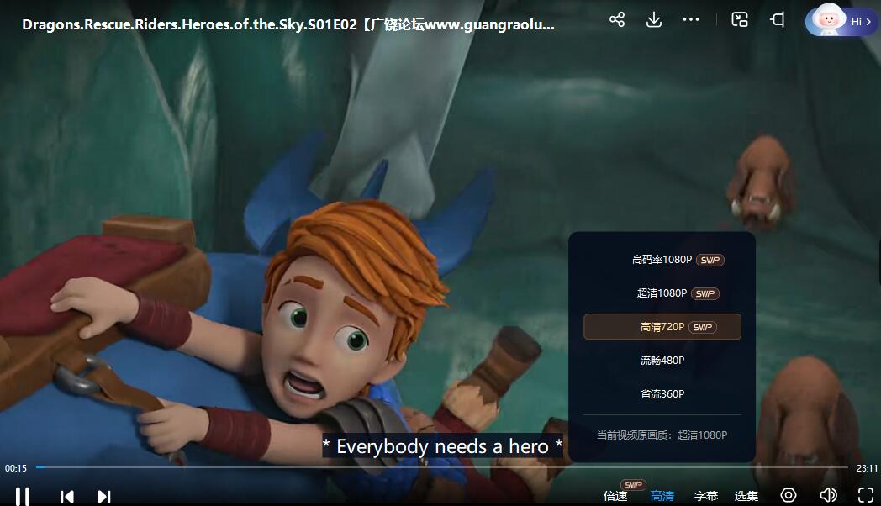Viewport: 881px width, 506px height.
Task: Click the 00:15 elapsed time label
Action: (16, 468)
